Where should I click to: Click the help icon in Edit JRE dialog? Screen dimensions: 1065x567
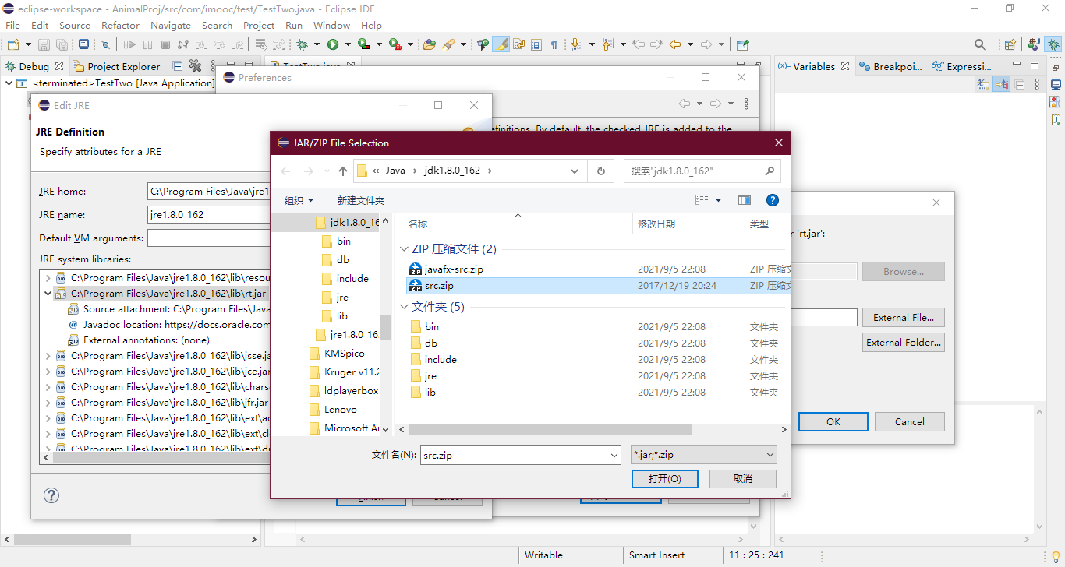[51, 495]
